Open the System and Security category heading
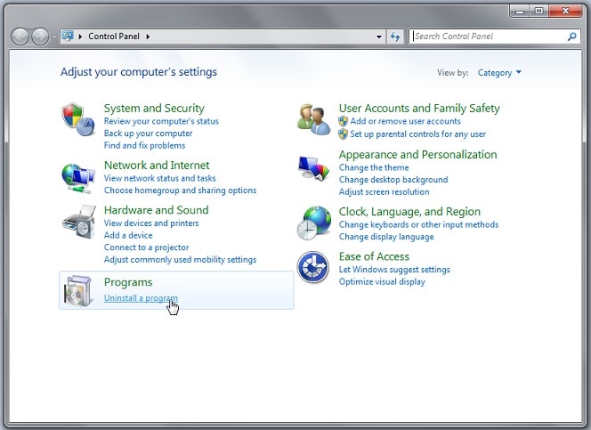The width and height of the screenshot is (591, 430). 154,108
